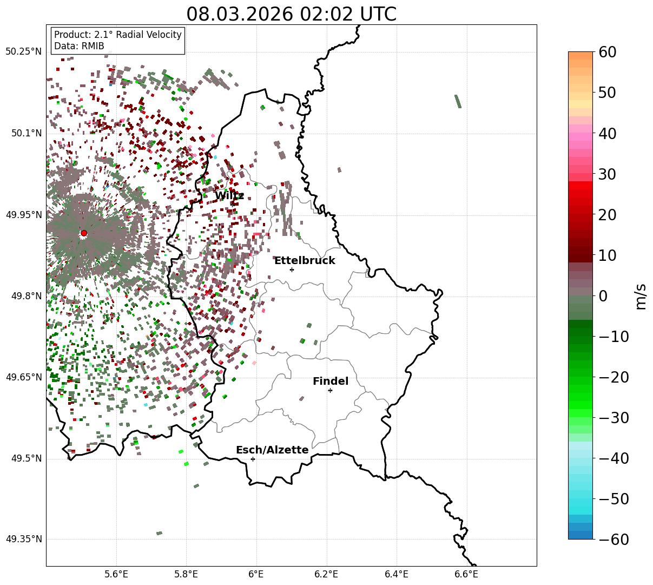Click the 6°E longitude label

coord(256,574)
